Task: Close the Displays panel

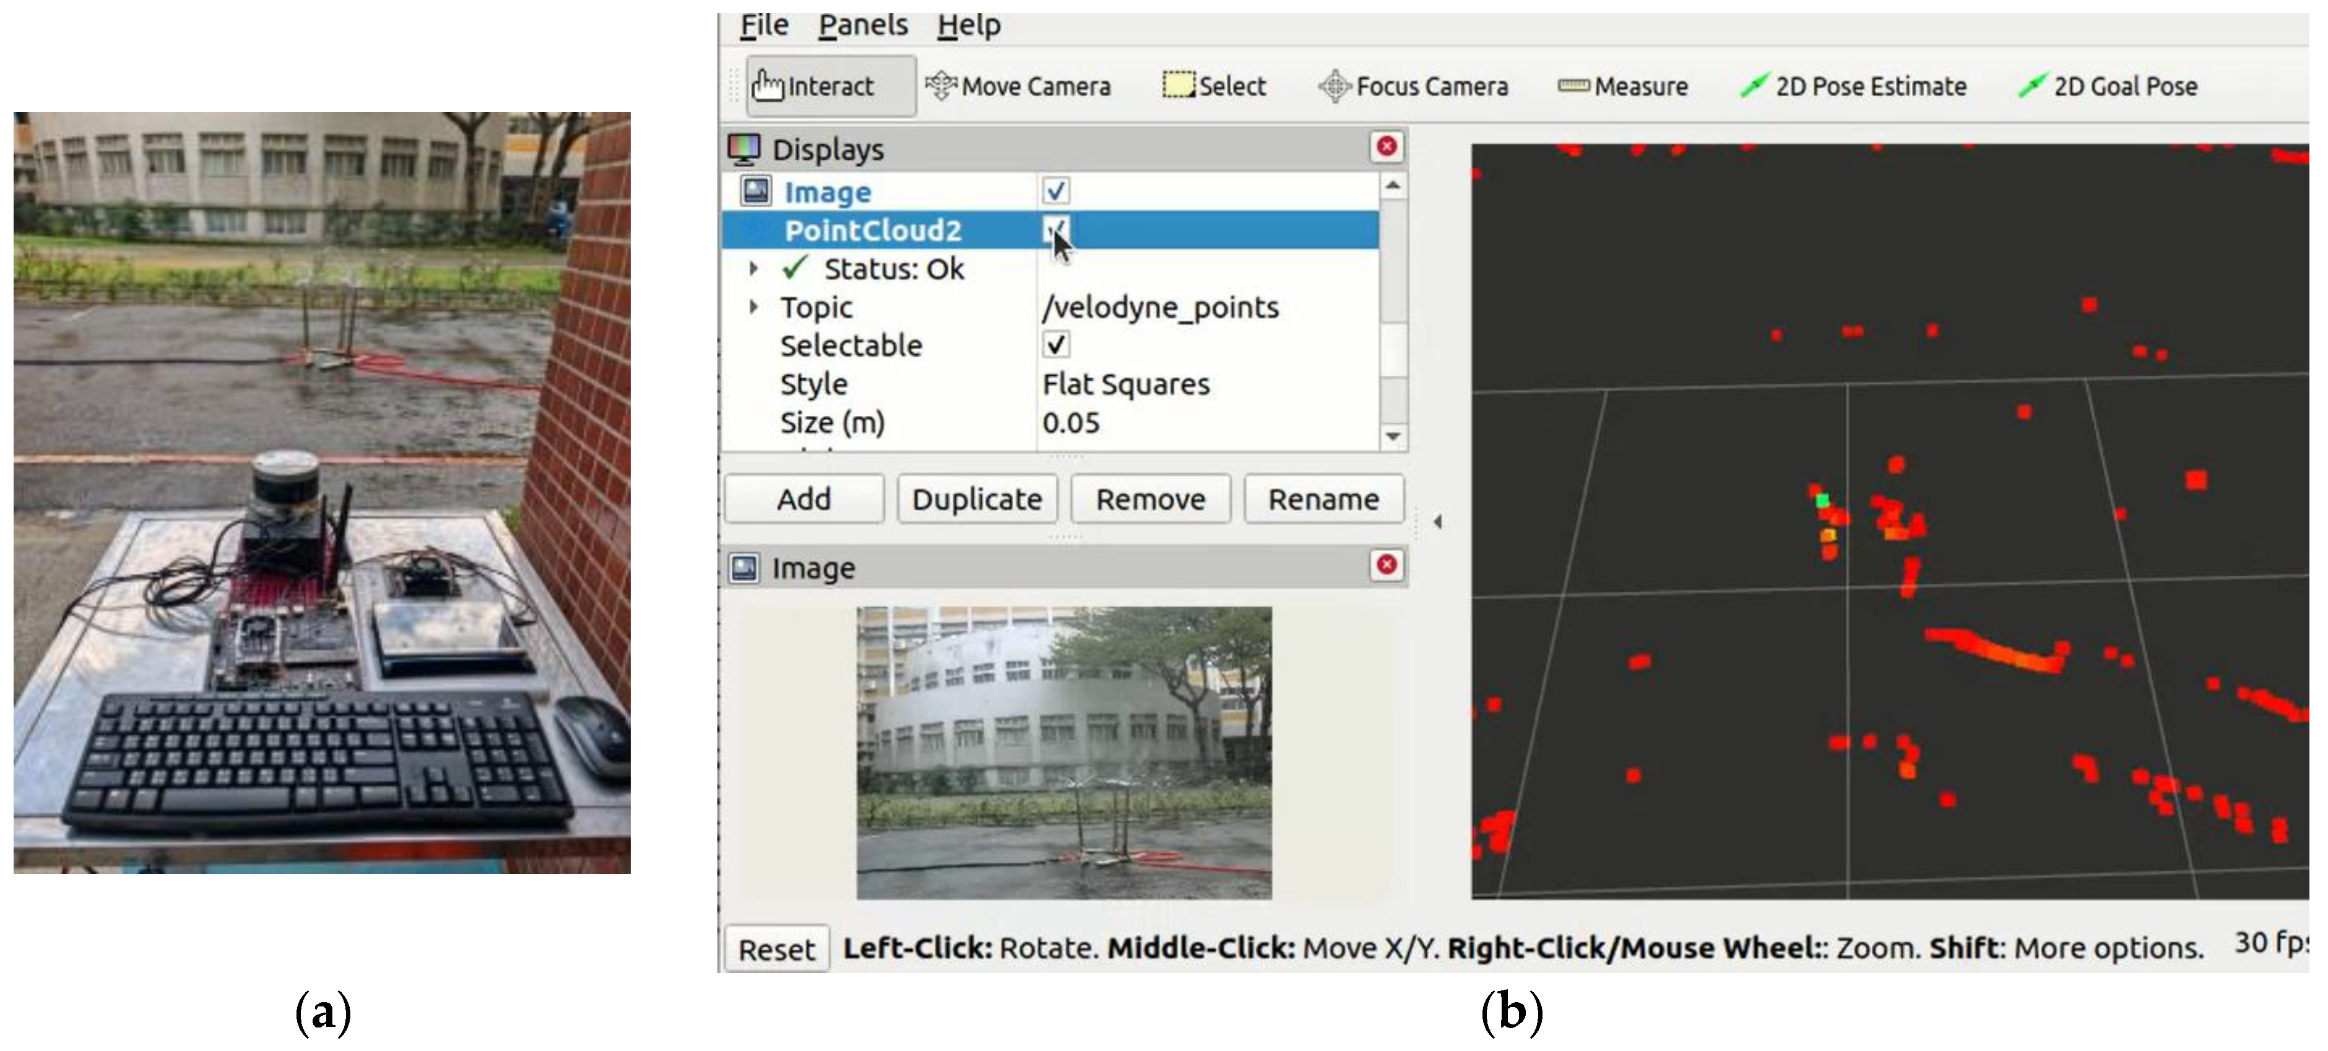Action: click(1387, 147)
